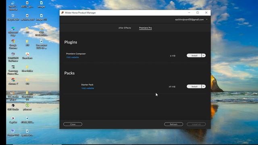
Task: Minimize the Product Manager window
Action: pos(189,12)
